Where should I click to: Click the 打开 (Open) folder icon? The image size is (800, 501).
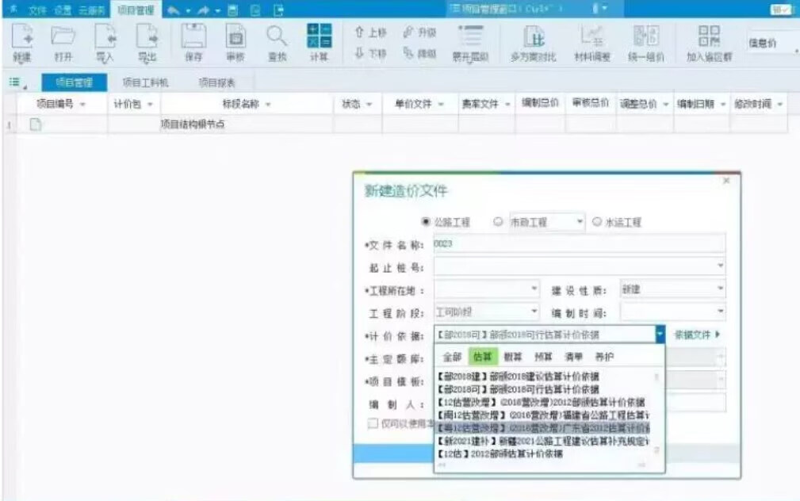(x=64, y=36)
